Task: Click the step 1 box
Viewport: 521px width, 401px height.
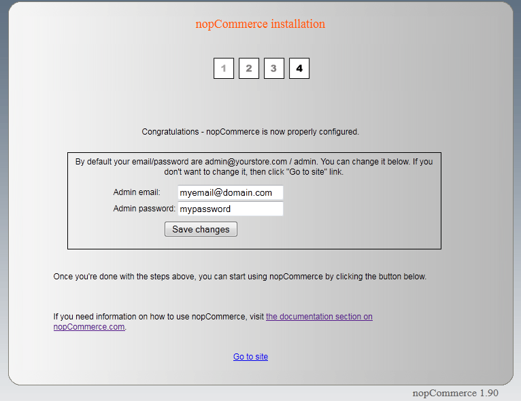Action: coord(224,69)
